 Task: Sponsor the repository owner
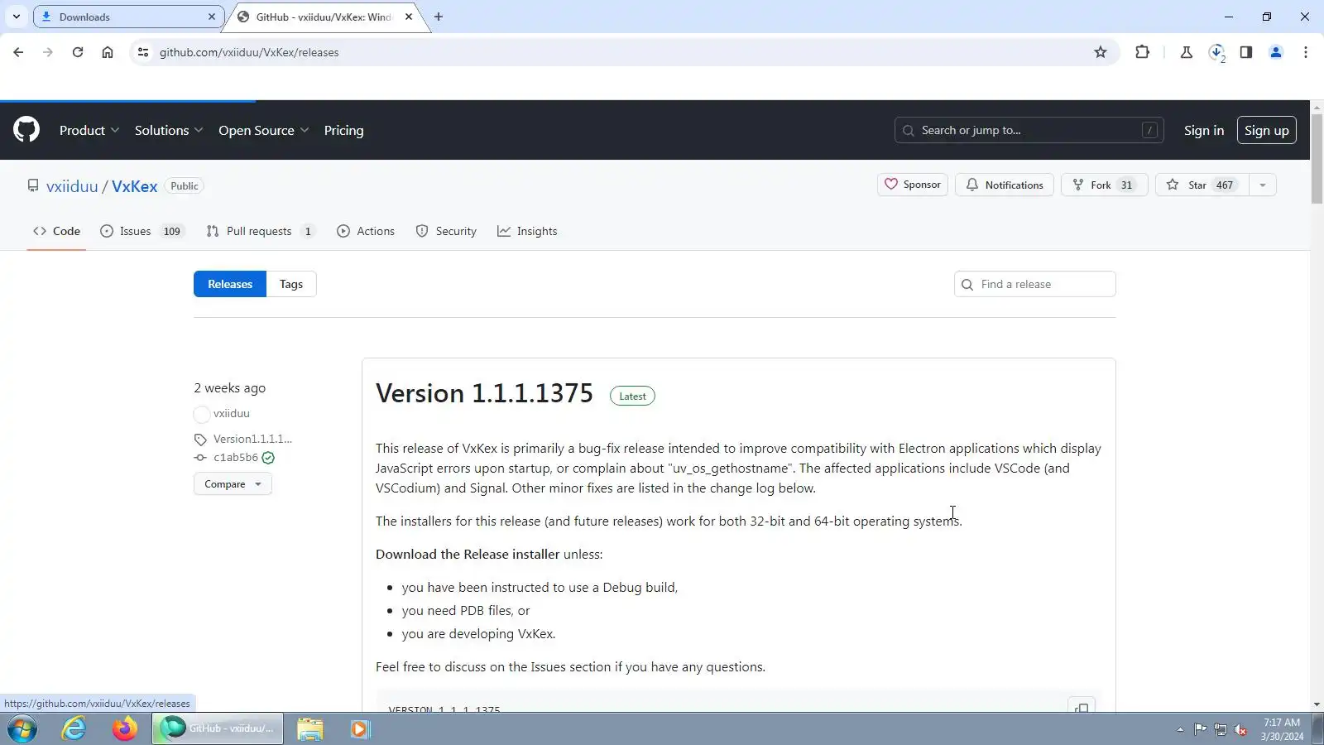click(913, 185)
